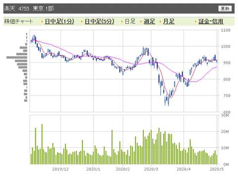Open the 日中足(1分) intraday chart
The height and width of the screenshot is (179, 238).
[59, 21]
